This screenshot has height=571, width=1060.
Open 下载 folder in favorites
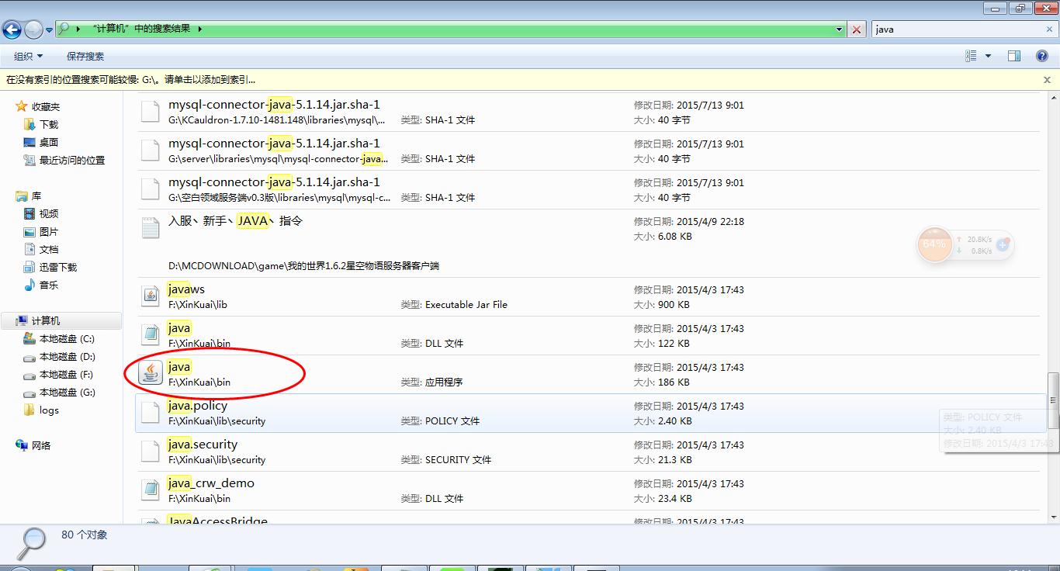coord(49,124)
